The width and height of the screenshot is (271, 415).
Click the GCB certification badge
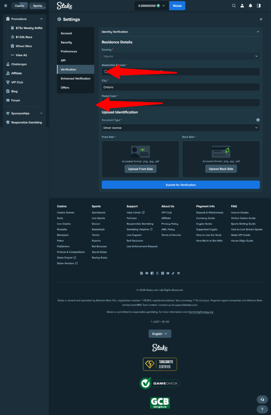pyautogui.click(x=160, y=402)
